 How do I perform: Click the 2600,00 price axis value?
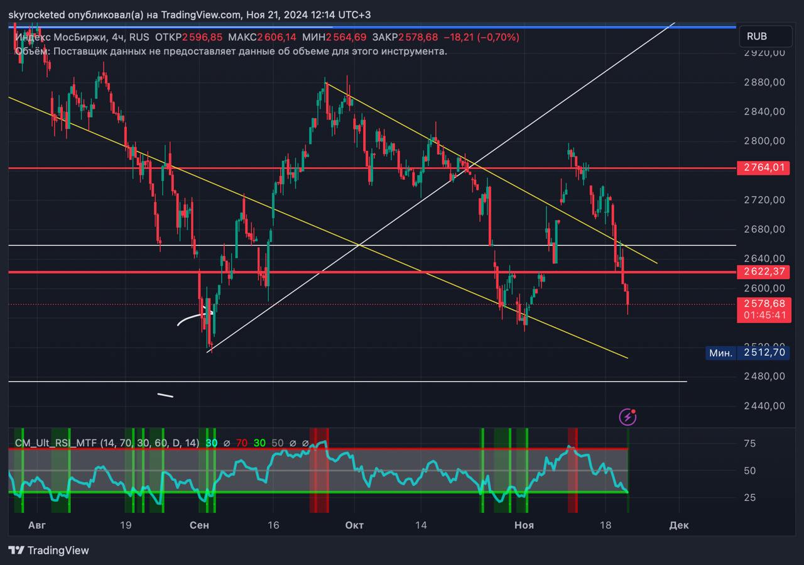[x=764, y=288]
